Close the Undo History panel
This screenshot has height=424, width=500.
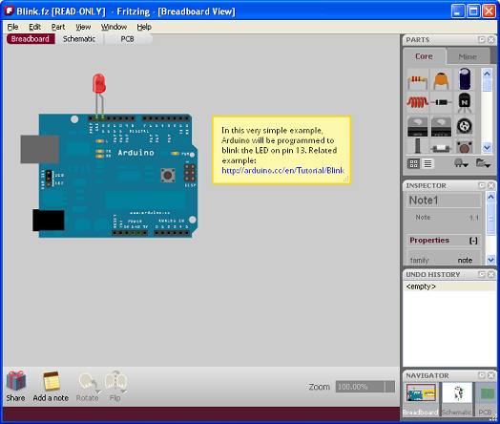click(491, 274)
